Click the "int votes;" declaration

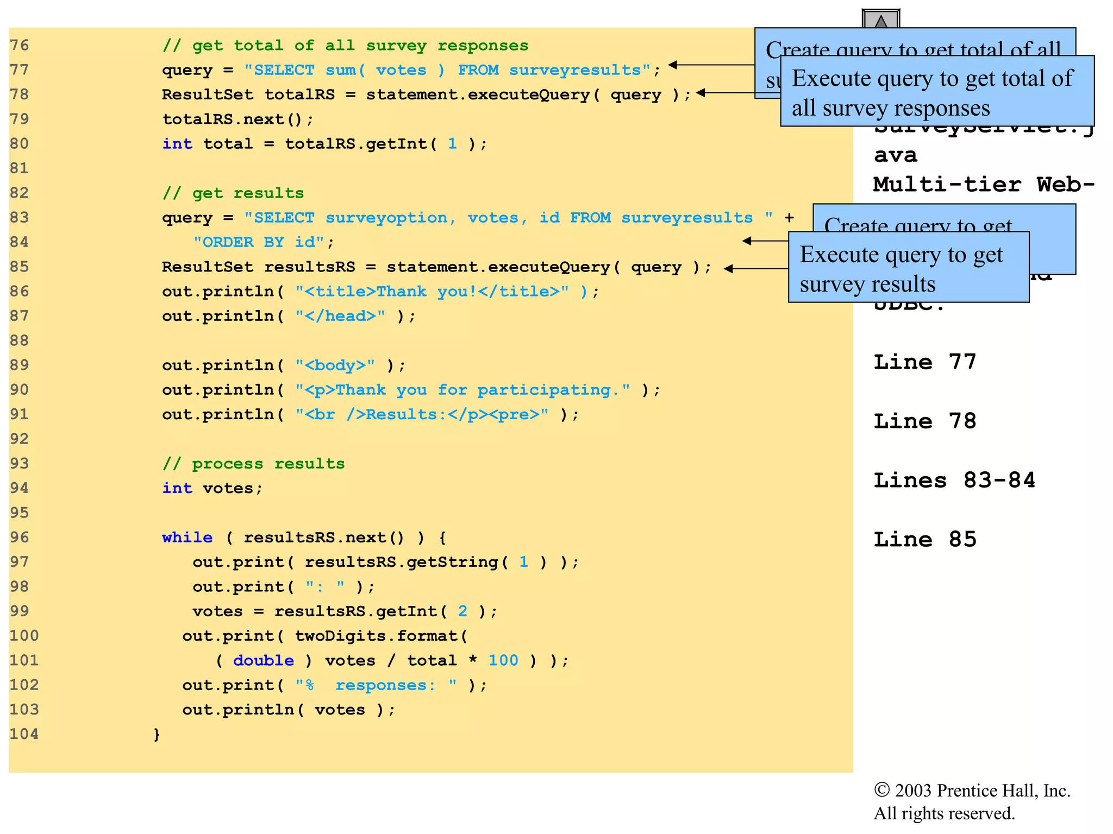[212, 488]
